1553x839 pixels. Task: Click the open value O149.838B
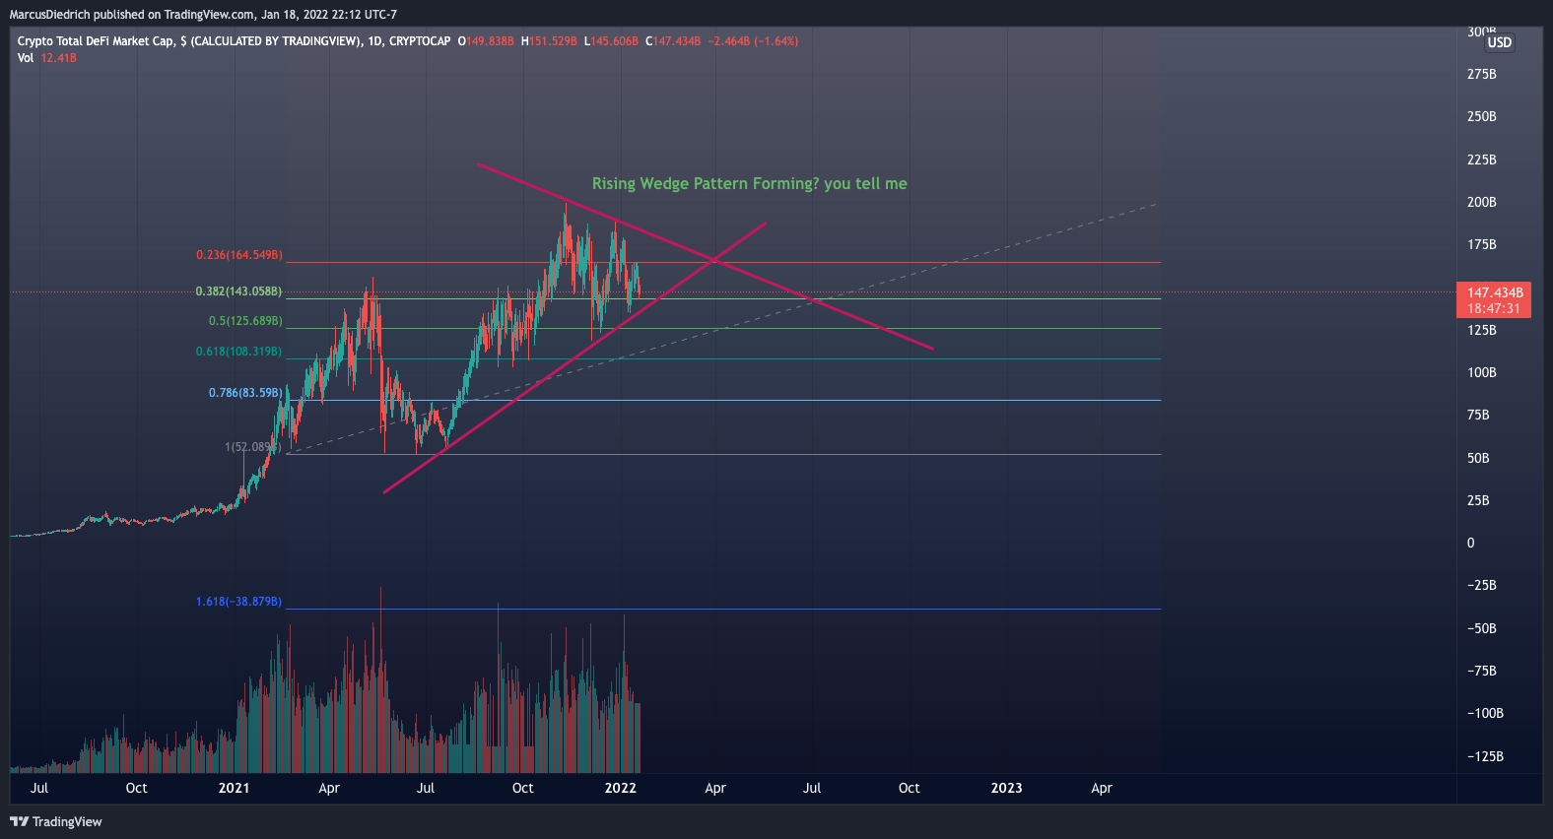tap(486, 41)
